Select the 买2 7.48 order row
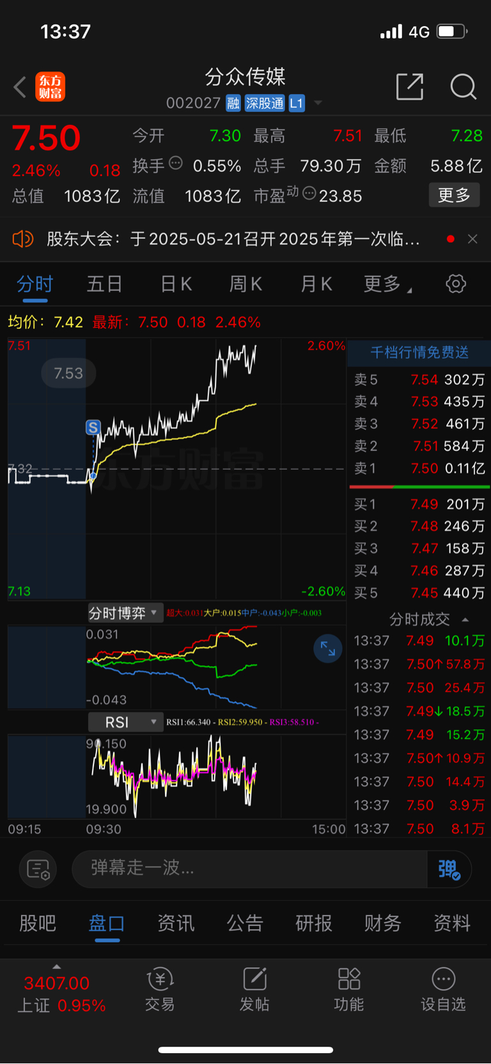The image size is (491, 1064). click(x=419, y=527)
